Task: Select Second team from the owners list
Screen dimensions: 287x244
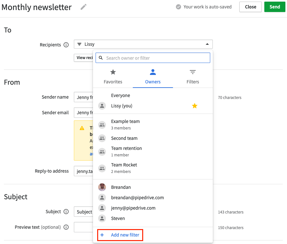Action: [x=124, y=138]
